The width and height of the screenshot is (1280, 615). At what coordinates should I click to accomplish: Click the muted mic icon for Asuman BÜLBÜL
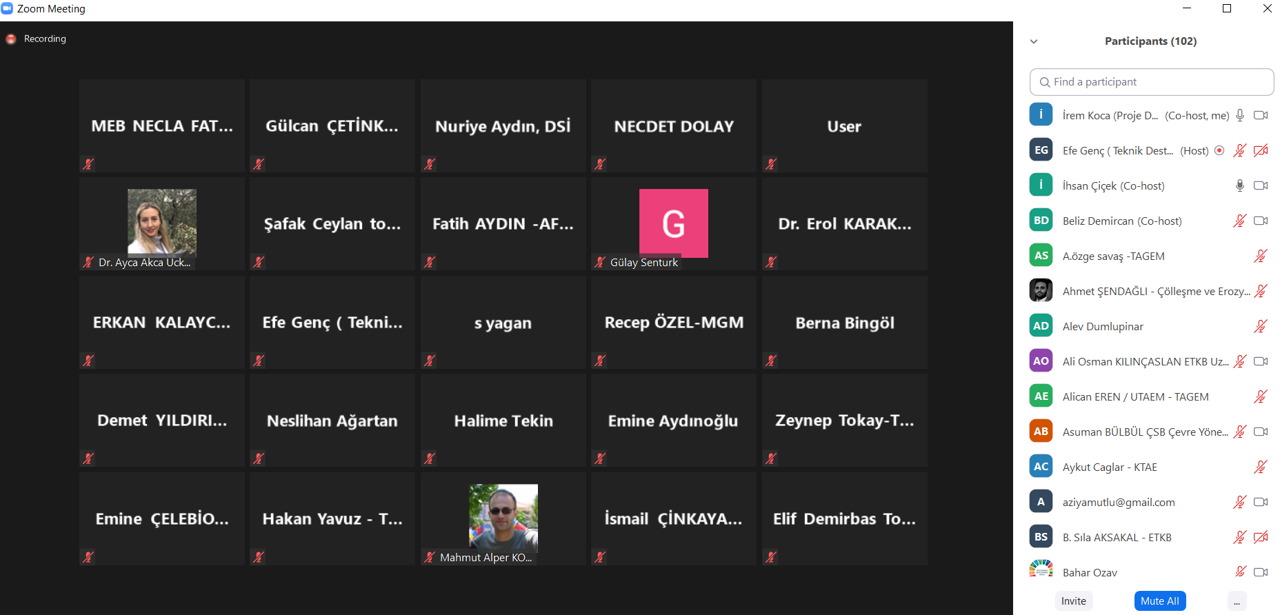pyautogui.click(x=1240, y=432)
